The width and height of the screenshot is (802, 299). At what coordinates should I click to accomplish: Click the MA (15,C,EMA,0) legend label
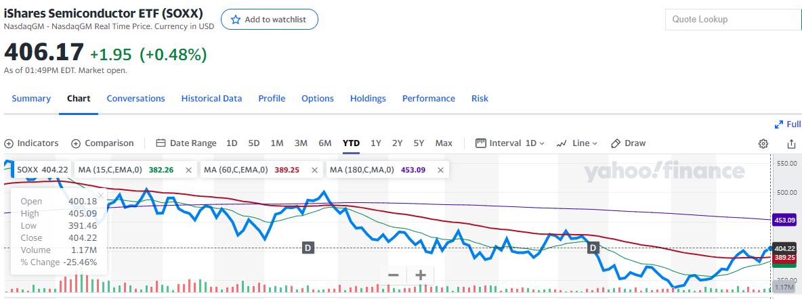(x=110, y=170)
